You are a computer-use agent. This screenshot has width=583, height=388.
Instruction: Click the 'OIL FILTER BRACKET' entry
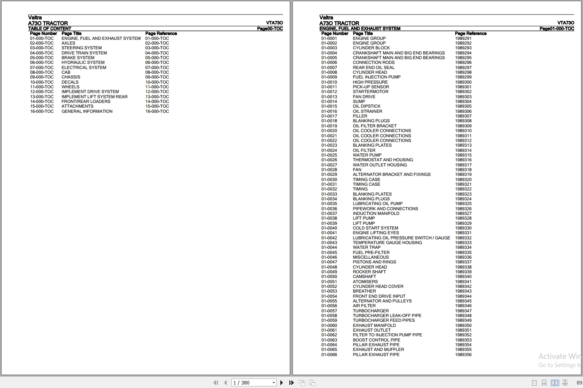tap(374, 126)
